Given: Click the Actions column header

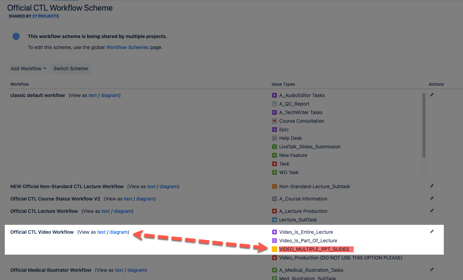Looking at the screenshot, I should coord(436,84).
